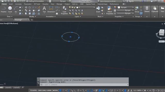The image size is (165, 92).
Task: Click Match Properties tool
Action: click(110, 10)
